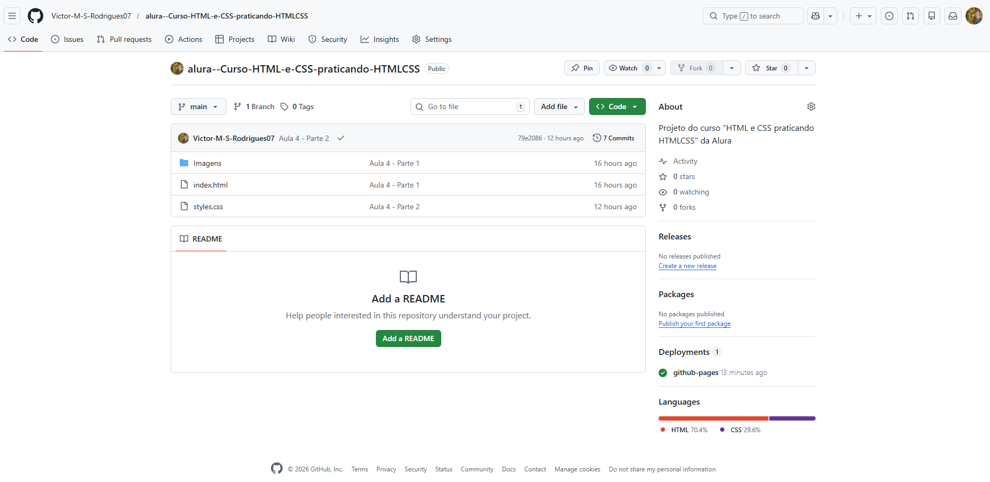The height and width of the screenshot is (482, 990).
Task: Open the notifications inbox icon
Action: [953, 16]
